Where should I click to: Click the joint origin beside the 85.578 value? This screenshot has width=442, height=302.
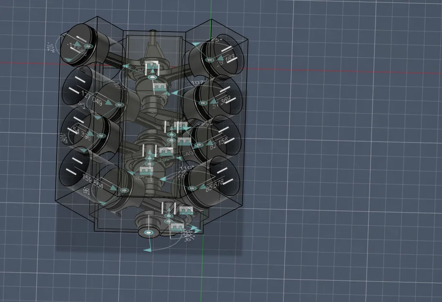192,188
